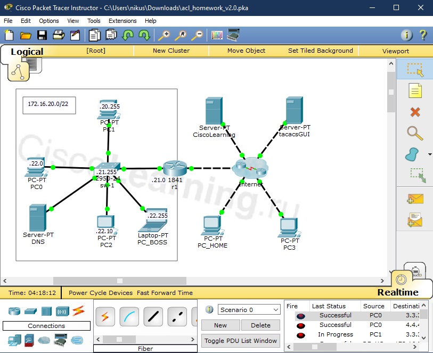Viewport: 433px width, 353px height.
Task: Save the file with the floppy disk icon
Action: point(42,35)
